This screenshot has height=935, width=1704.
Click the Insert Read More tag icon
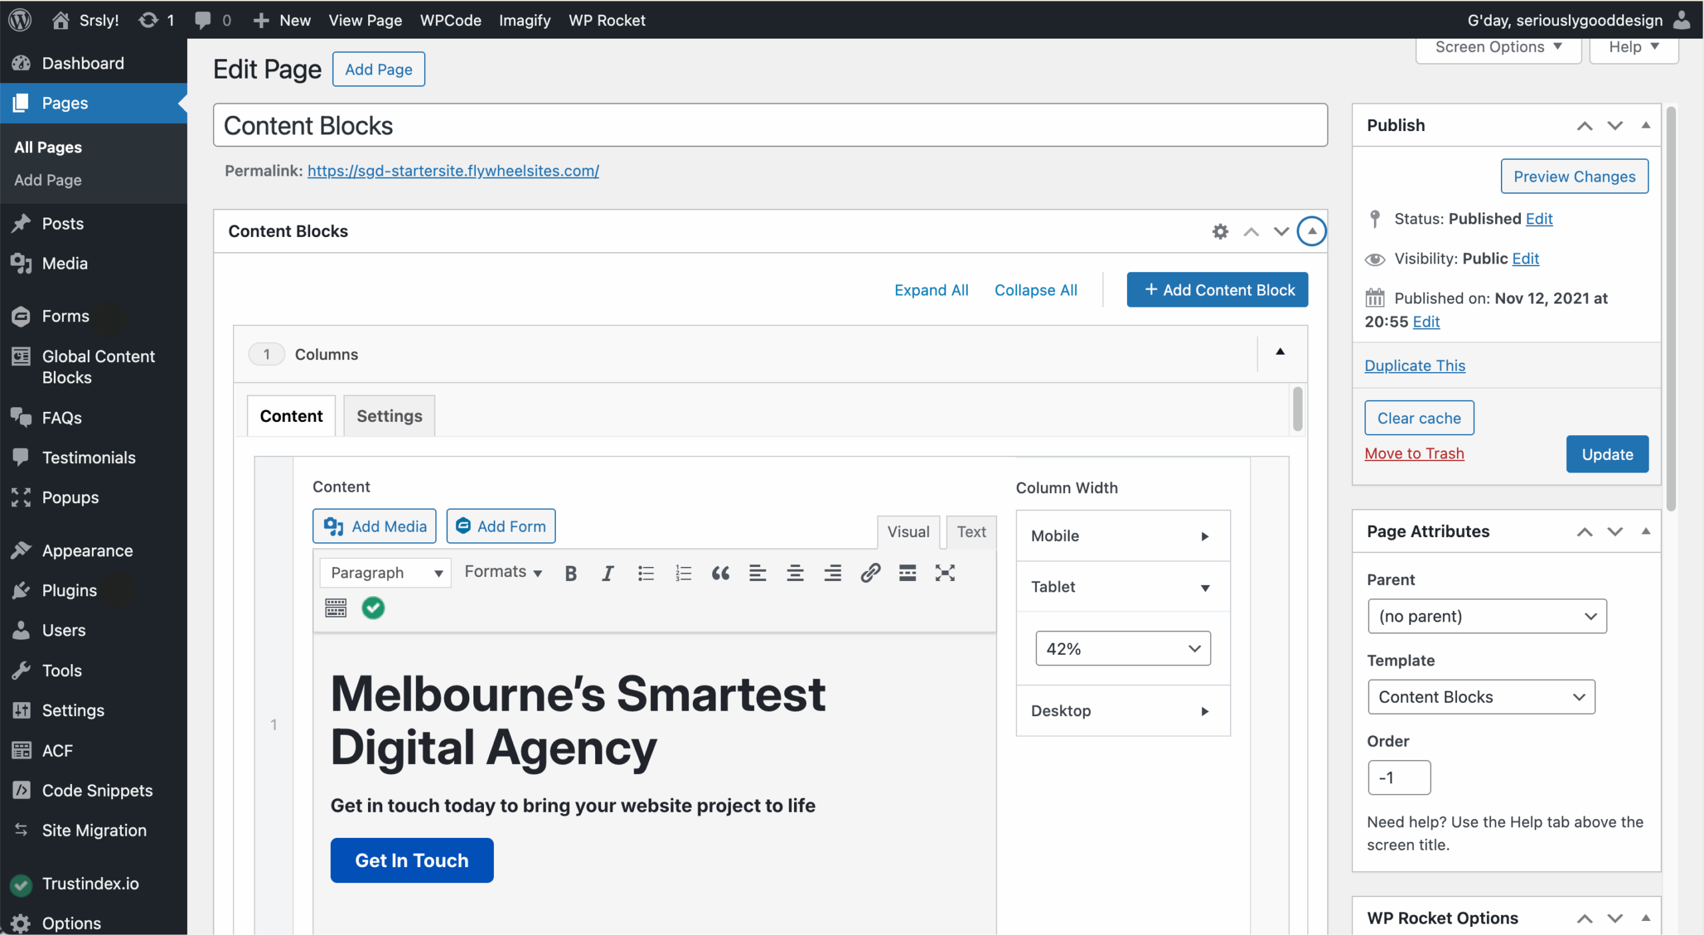[x=907, y=573]
